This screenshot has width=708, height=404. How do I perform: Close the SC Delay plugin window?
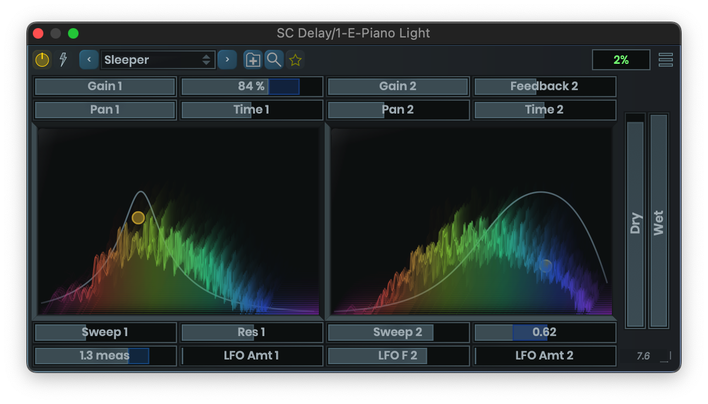tap(38, 33)
